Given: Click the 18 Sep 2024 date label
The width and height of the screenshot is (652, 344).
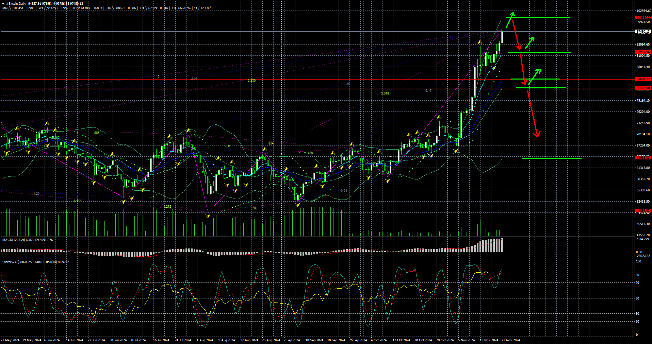Looking at the screenshot, I should [336, 340].
